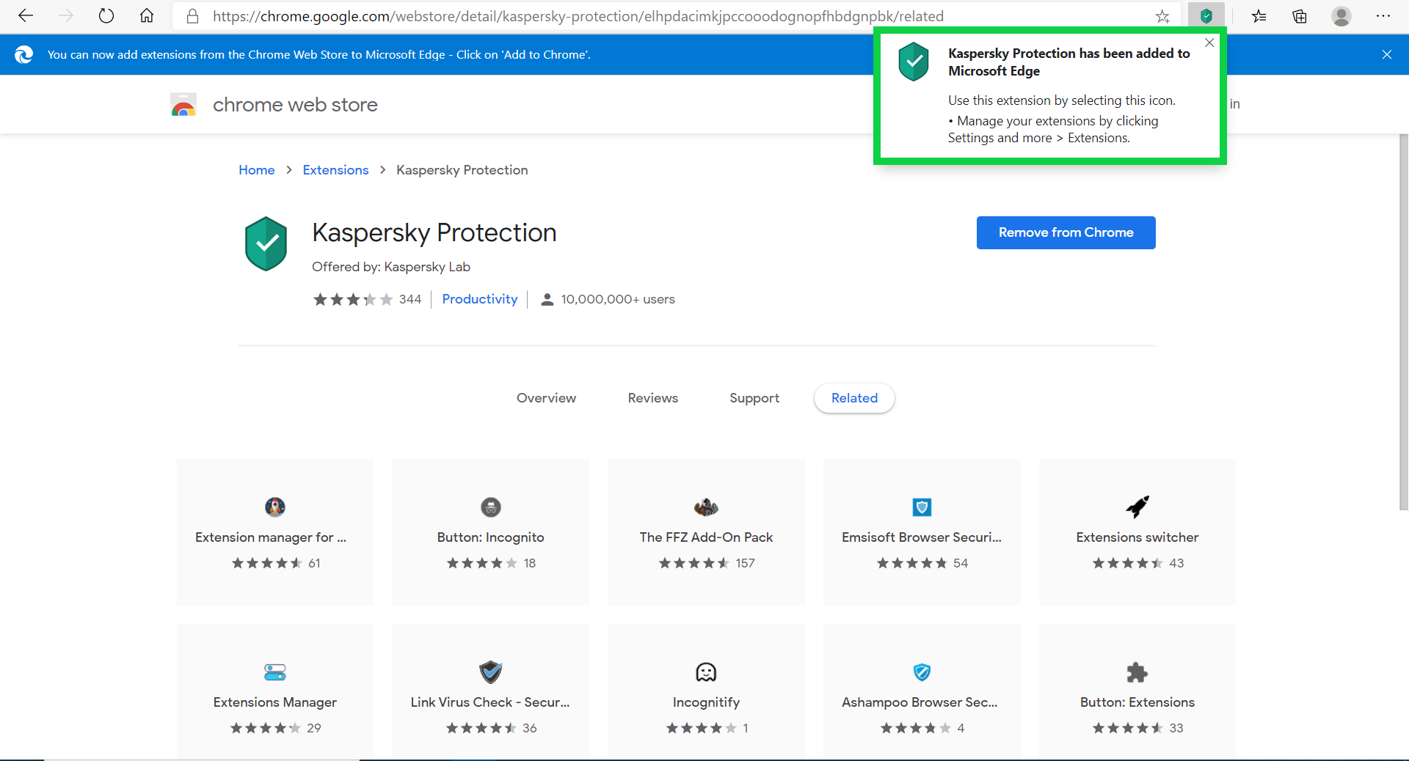The height and width of the screenshot is (761, 1409).
Task: Open the Incognitify ghost icon
Action: coord(706,672)
